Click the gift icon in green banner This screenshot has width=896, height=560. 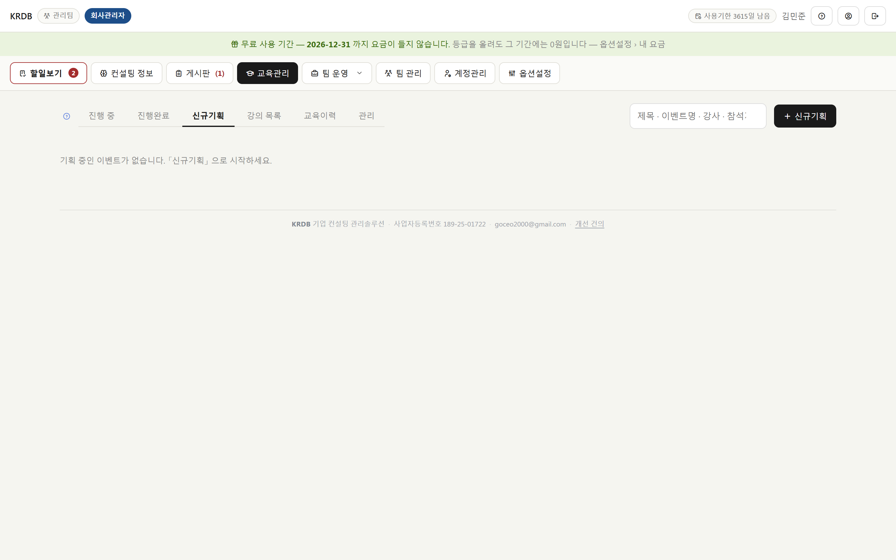click(235, 44)
